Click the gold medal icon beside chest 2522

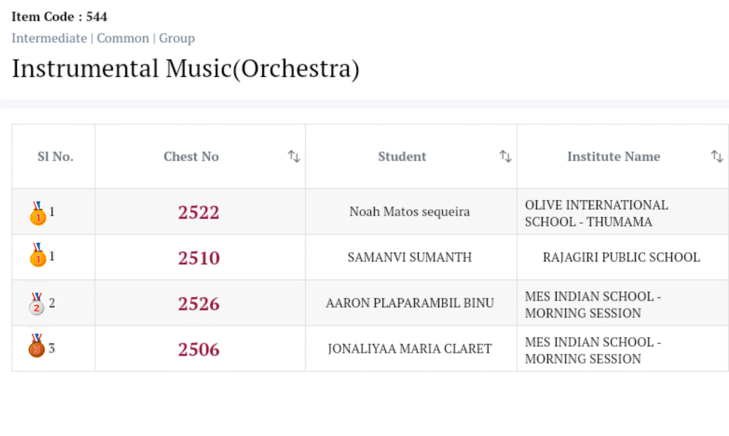(37, 213)
